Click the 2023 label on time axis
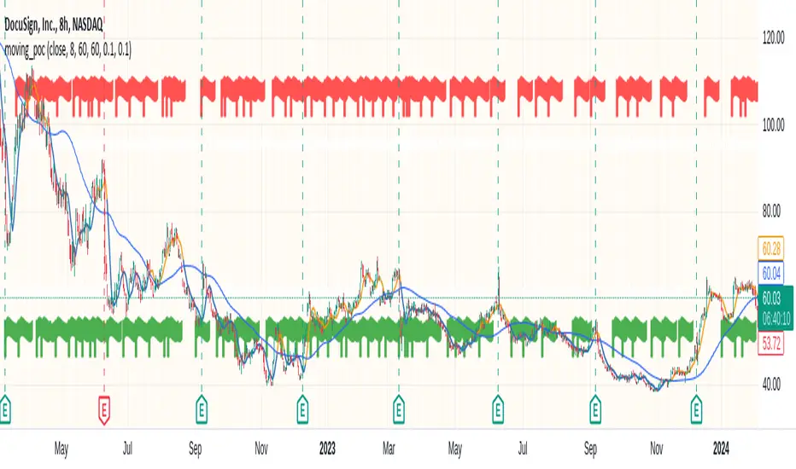 click(x=327, y=449)
